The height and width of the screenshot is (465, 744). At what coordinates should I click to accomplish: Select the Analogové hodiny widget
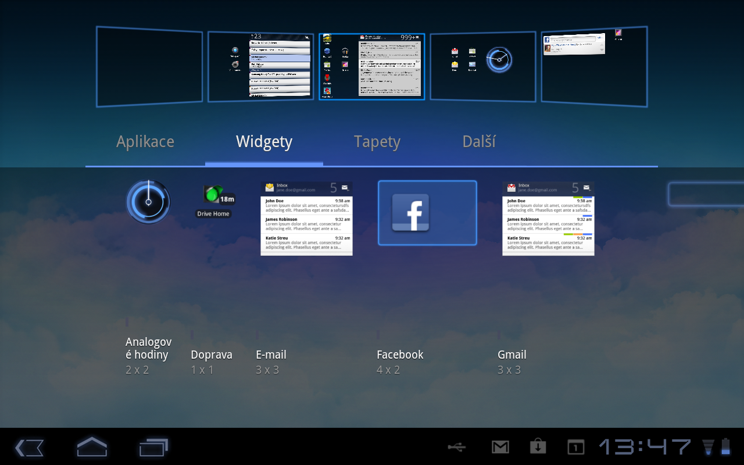(x=148, y=201)
